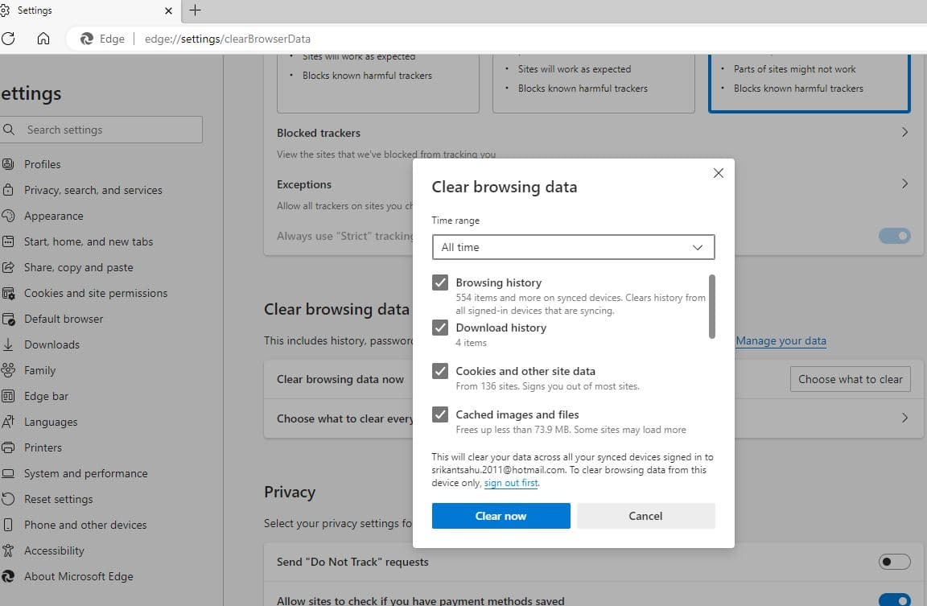
Task: Click the Printers icon in sidebar
Action: [7, 447]
